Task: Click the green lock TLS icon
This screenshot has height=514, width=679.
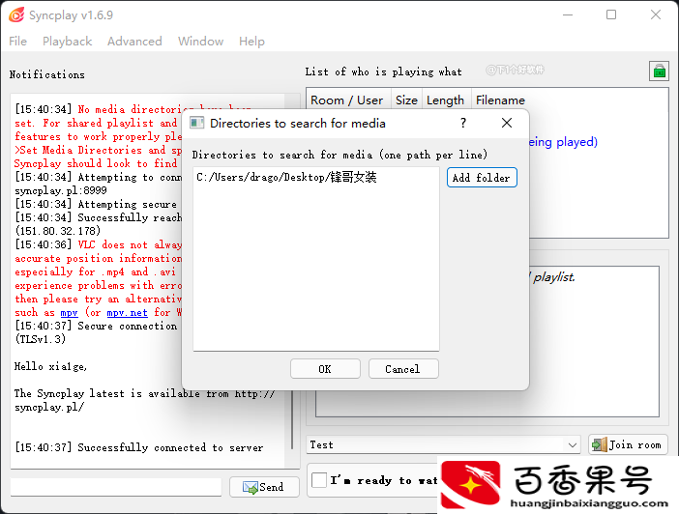Action: coord(659,71)
